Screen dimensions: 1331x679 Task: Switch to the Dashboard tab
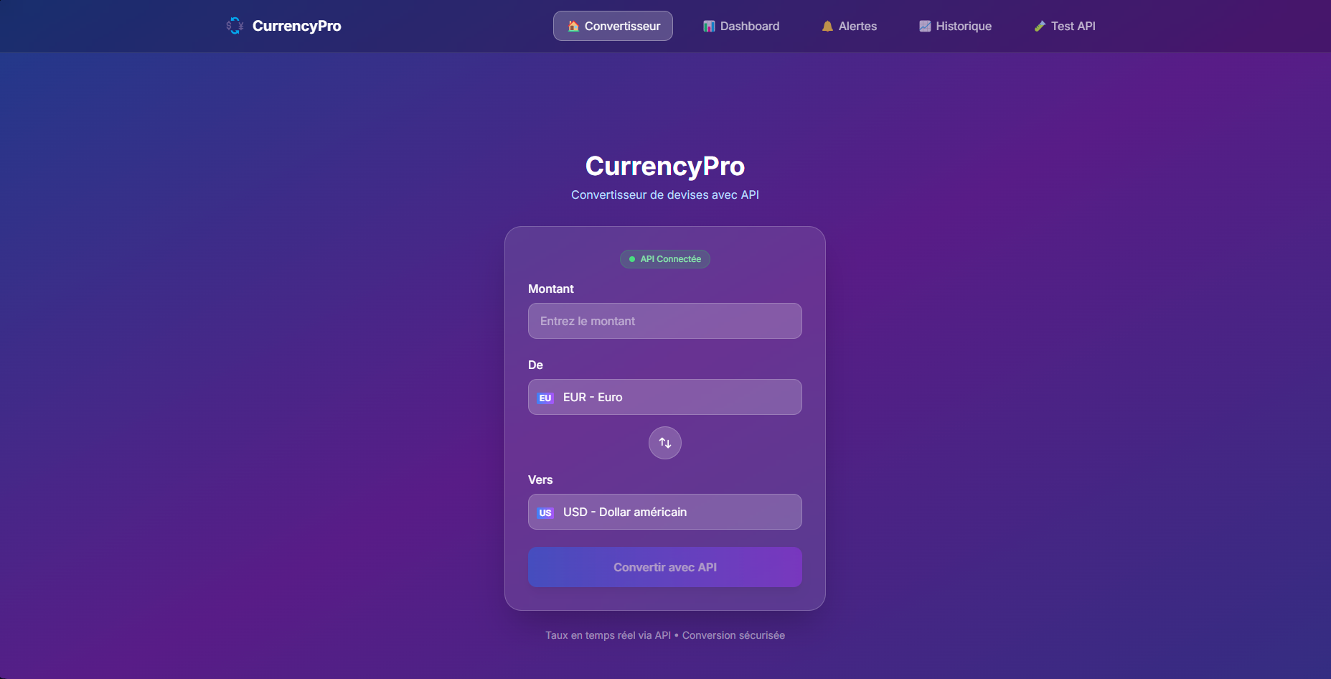[741, 26]
